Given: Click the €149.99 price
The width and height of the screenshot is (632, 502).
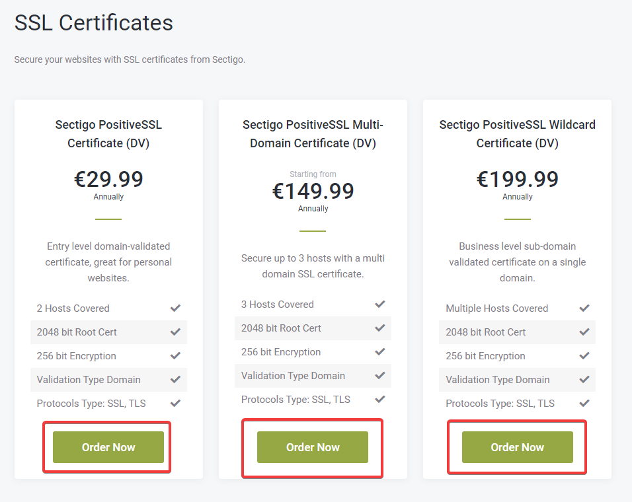Looking at the screenshot, I should pos(313,191).
